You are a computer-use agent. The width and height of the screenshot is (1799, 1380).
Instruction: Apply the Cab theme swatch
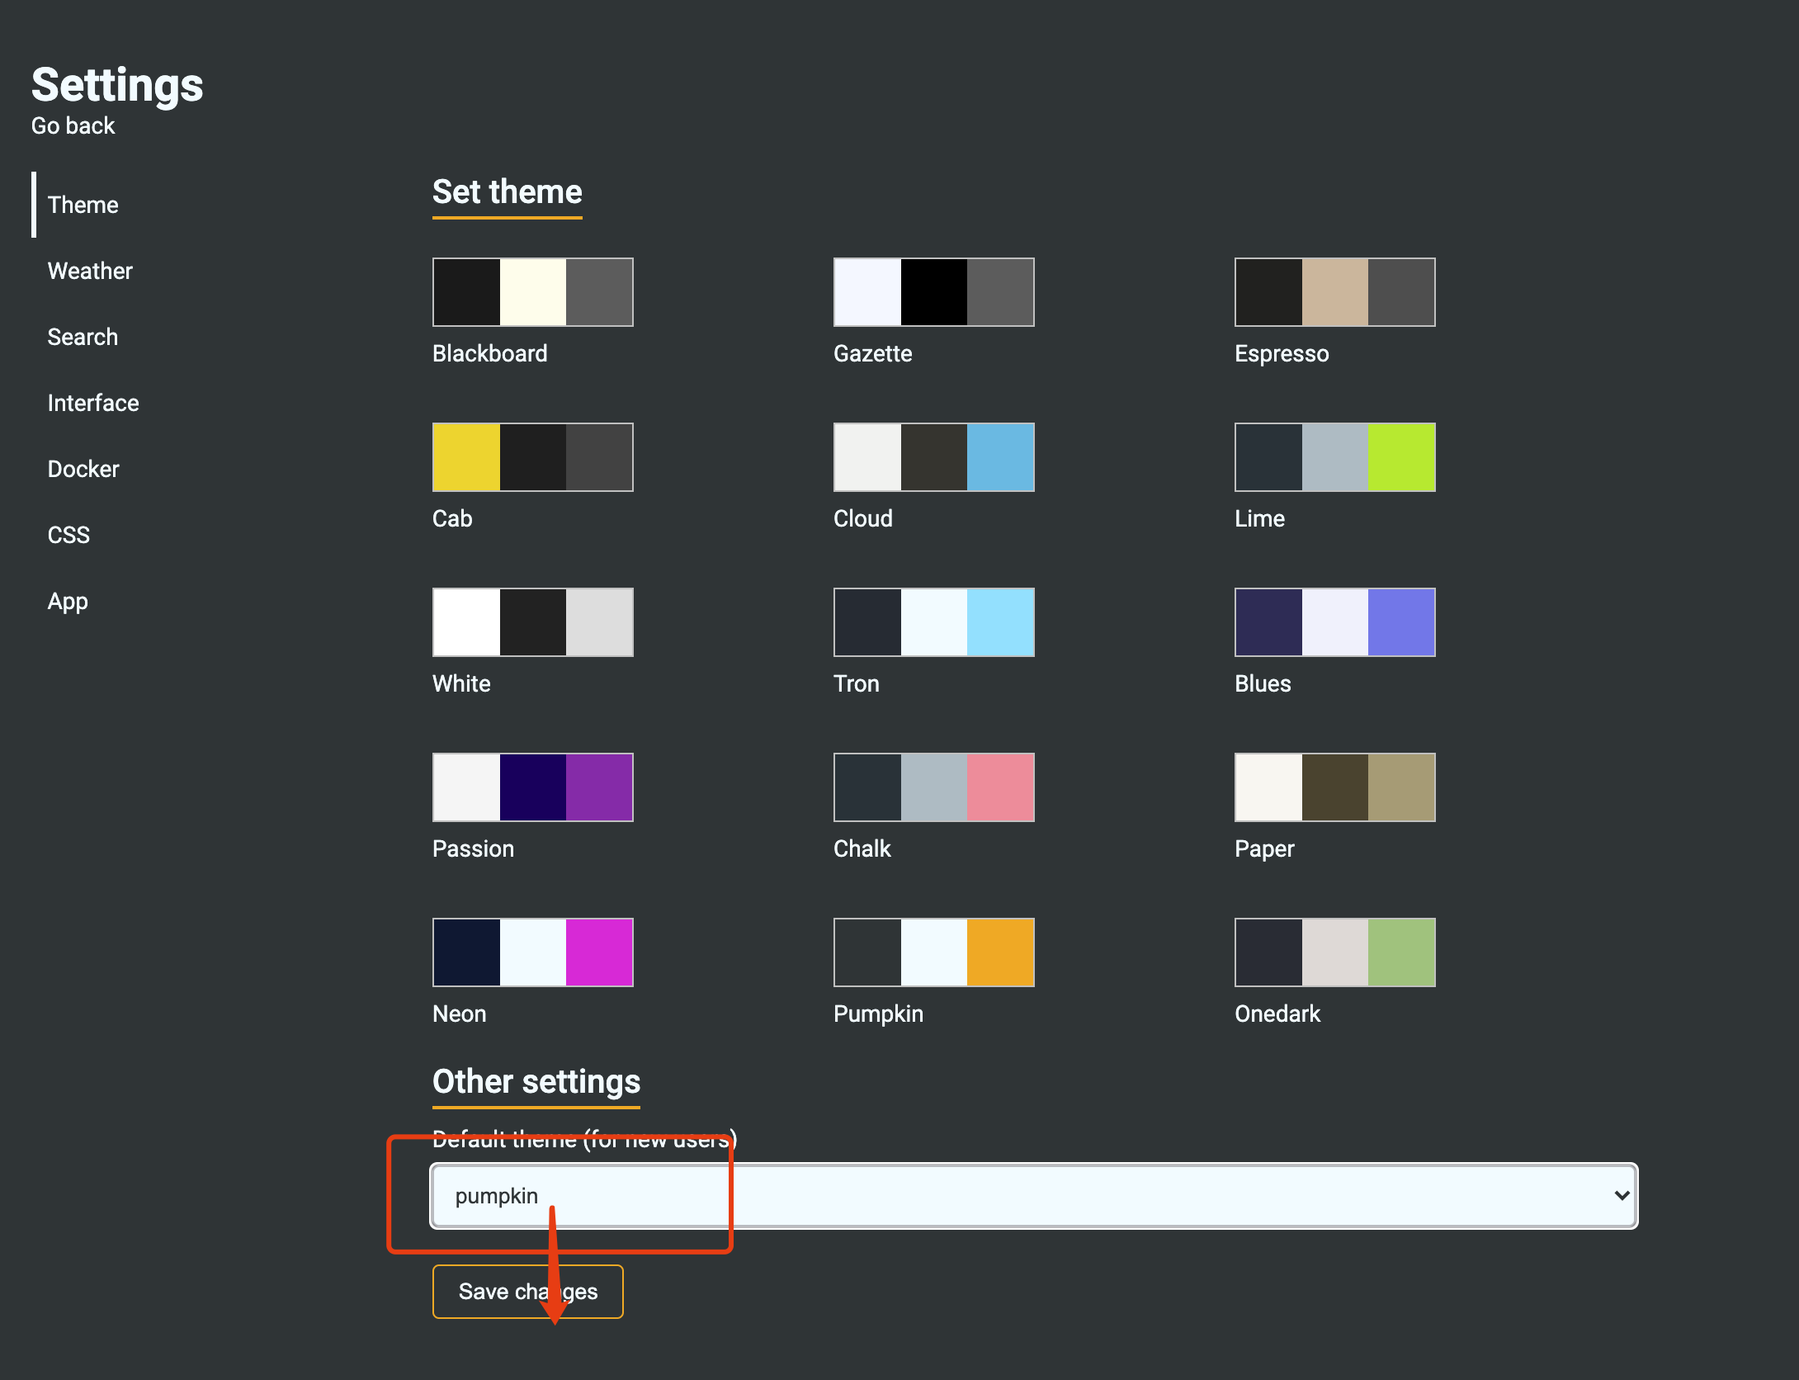532,457
